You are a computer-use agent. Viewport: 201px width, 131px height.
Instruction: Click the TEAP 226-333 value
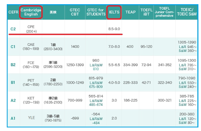pos(130,83)
